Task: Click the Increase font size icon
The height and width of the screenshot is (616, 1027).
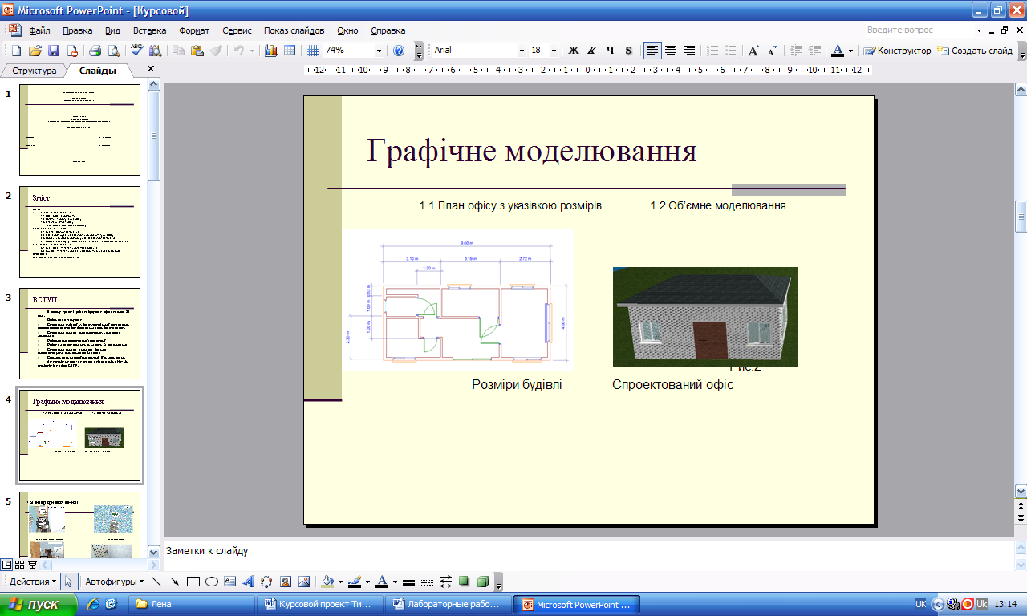Action: (753, 51)
